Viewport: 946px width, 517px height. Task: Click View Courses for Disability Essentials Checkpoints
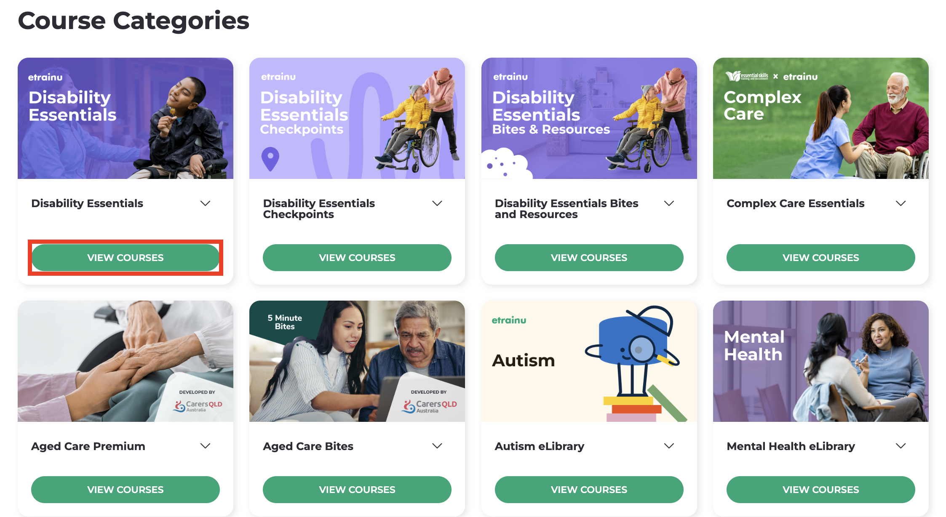coord(357,258)
